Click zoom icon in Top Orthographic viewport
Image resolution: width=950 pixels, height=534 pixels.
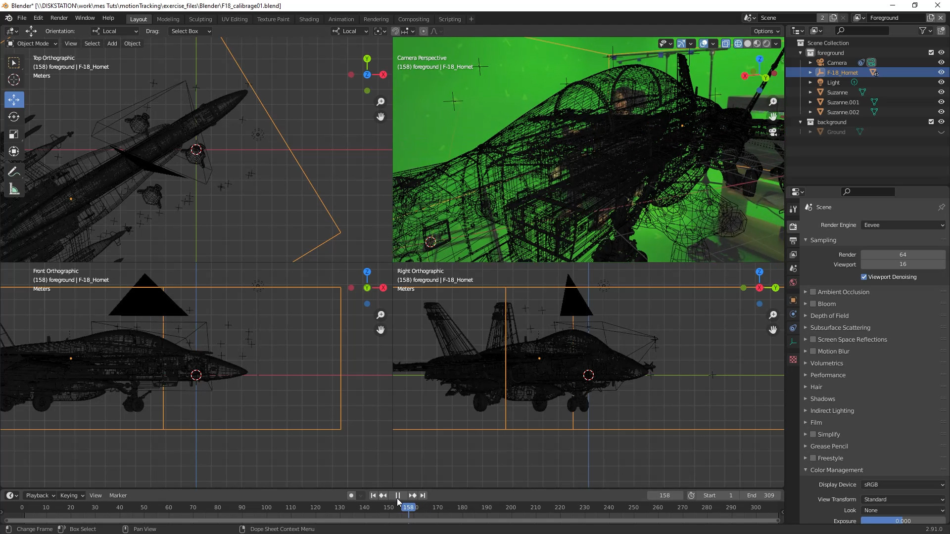(380, 101)
